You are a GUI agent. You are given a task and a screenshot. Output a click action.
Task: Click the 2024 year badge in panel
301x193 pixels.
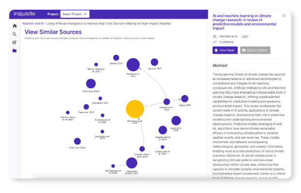click(x=245, y=36)
